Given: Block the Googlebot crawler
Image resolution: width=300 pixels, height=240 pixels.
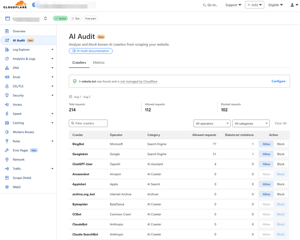Looking at the screenshot, I should pyautogui.click(x=281, y=154).
